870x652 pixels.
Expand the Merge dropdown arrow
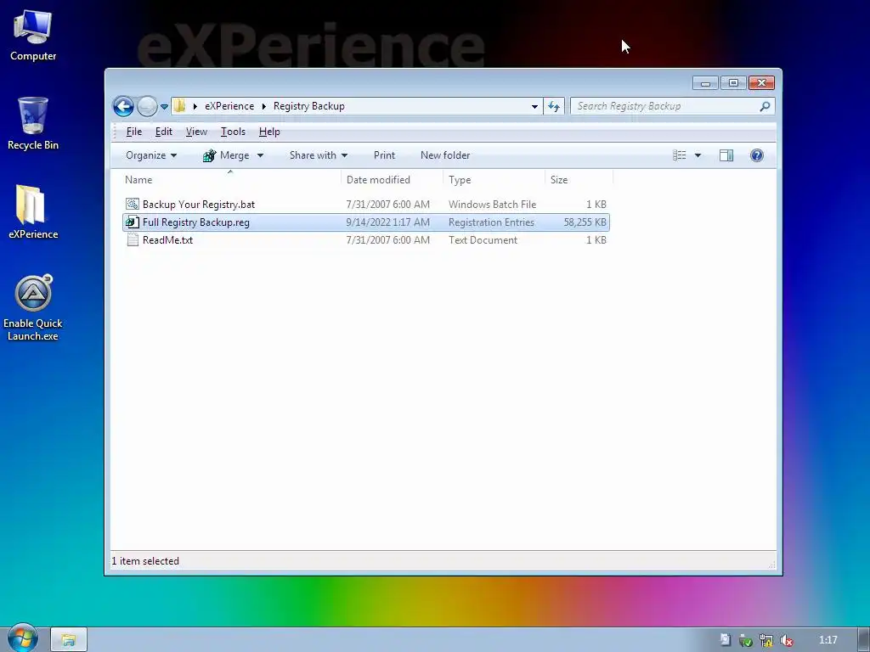click(x=260, y=156)
